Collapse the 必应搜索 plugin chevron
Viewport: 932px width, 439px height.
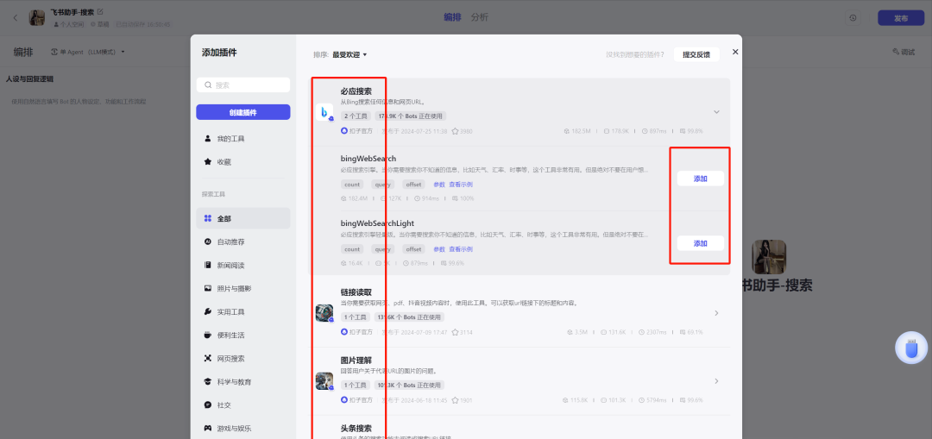[x=716, y=112]
